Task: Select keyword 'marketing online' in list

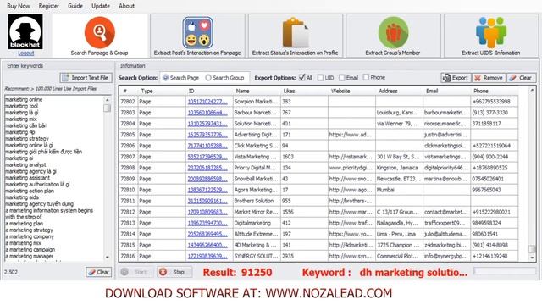Action: 24,100
